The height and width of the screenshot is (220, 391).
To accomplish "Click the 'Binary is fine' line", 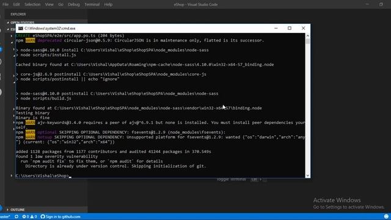I will click(32, 117).
